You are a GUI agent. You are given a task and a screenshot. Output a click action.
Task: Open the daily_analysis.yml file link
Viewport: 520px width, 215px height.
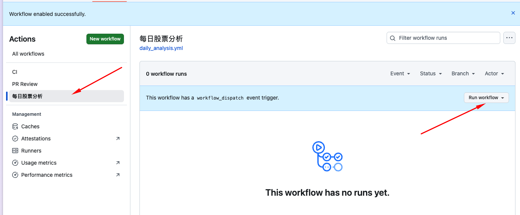coord(161,48)
